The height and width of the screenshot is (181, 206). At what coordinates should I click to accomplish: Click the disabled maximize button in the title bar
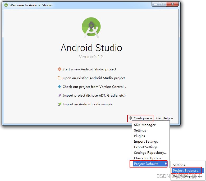[163, 4]
